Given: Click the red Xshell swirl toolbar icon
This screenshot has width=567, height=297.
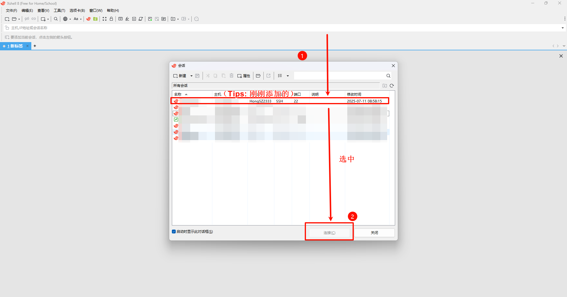Looking at the screenshot, I should [x=88, y=19].
